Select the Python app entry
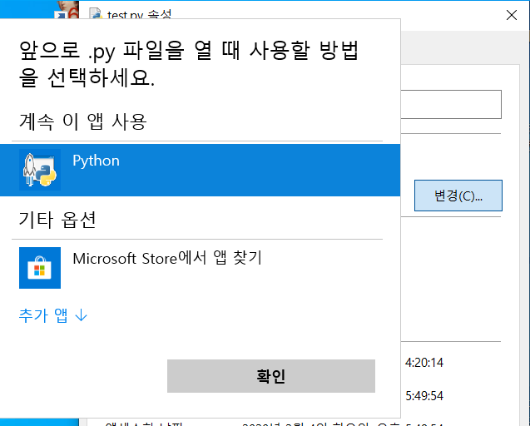This screenshot has width=530, height=426. click(x=200, y=170)
